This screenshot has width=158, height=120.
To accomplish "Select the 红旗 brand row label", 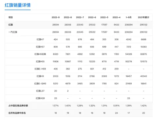I will point(11,25).
